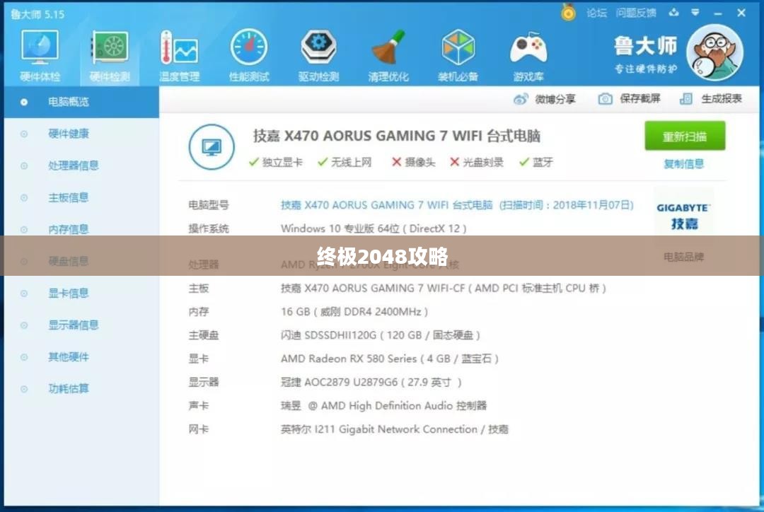Click the 鲁大师 mascot avatar
Viewport: 764px width, 512px height.
(x=714, y=52)
